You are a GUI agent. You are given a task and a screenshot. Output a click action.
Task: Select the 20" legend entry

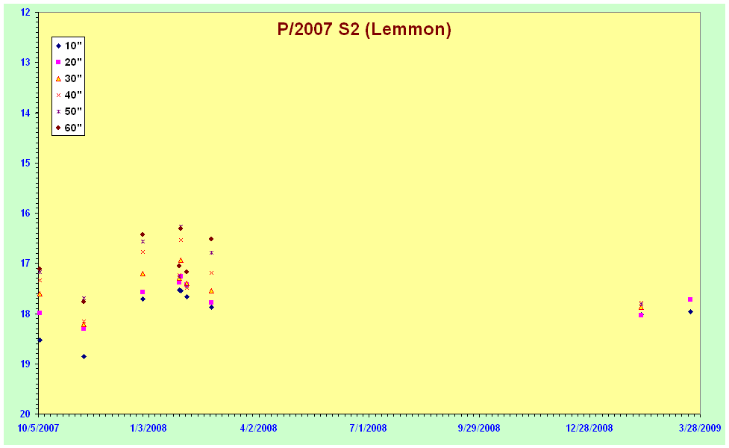tap(69, 62)
